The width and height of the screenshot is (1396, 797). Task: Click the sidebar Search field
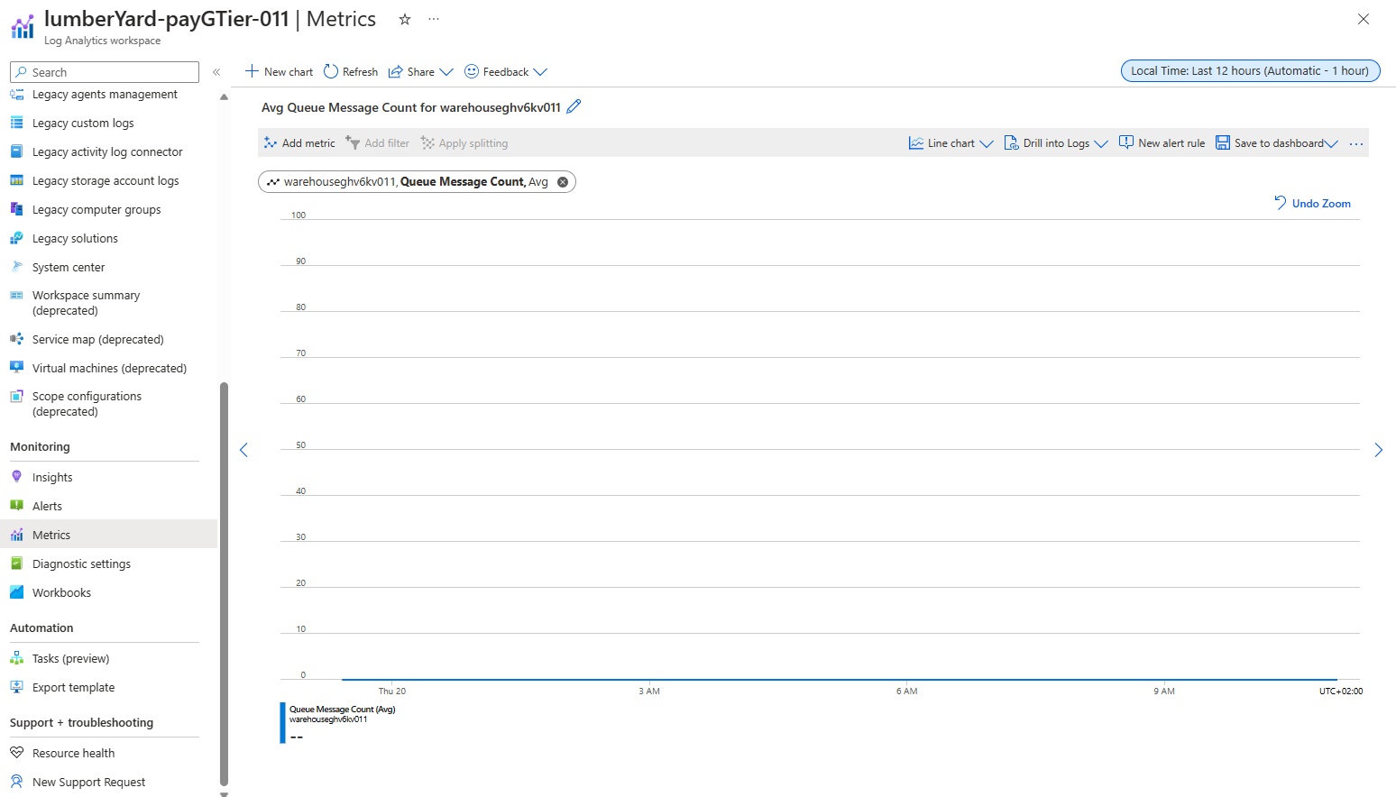click(105, 72)
